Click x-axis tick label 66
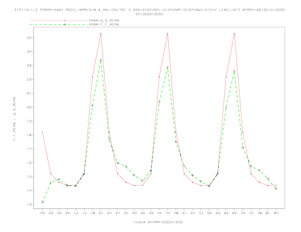301x232 pixels. coord(226,213)
